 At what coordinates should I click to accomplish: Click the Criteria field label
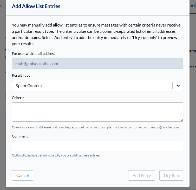click(x=18, y=98)
